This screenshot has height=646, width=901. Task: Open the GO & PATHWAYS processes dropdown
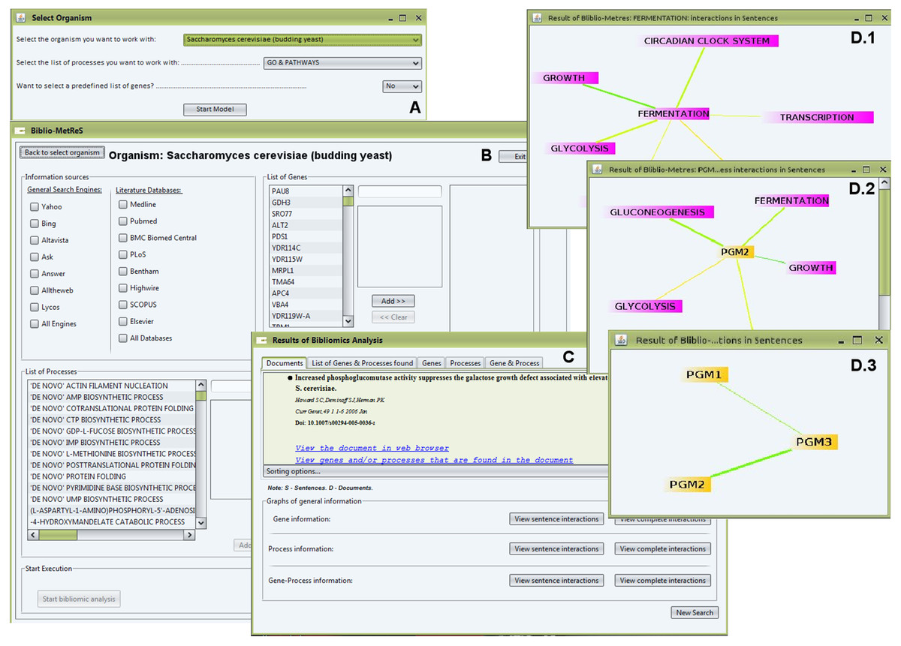pos(342,63)
